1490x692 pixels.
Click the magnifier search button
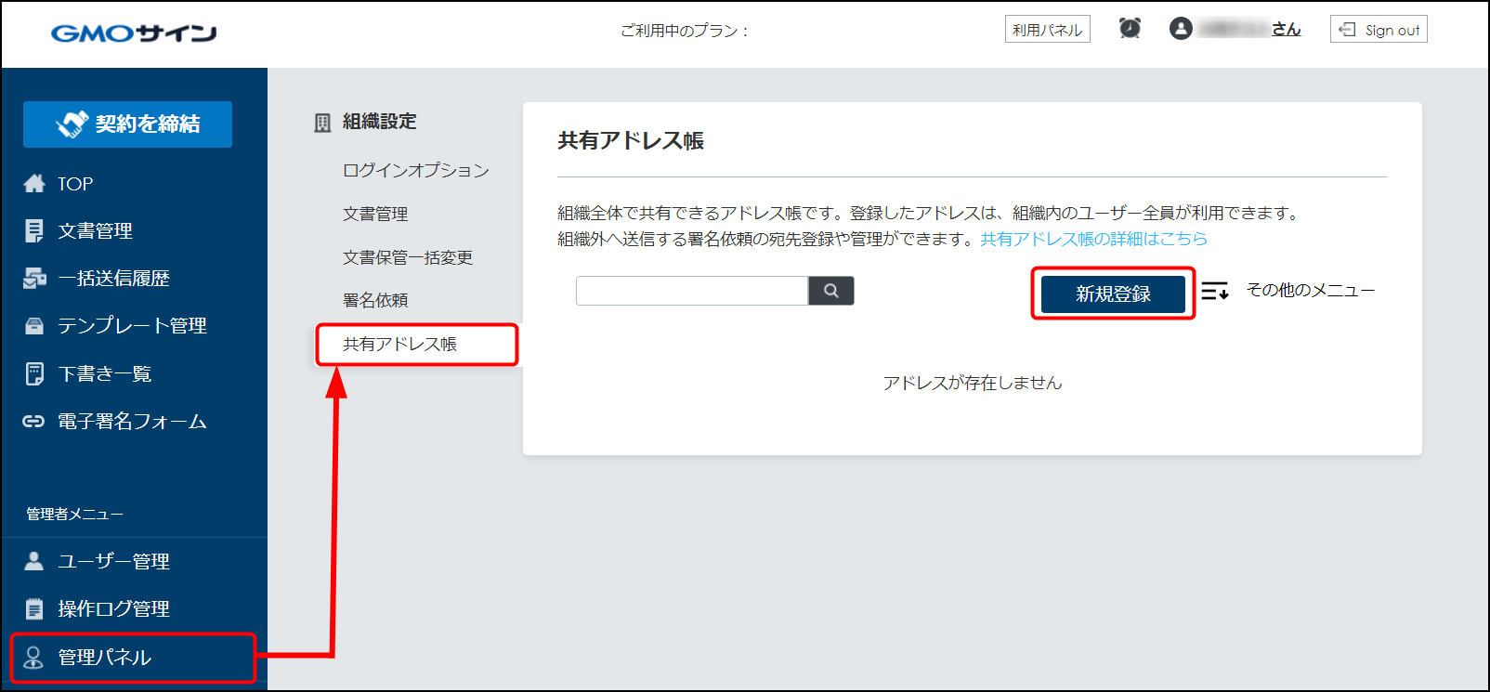831,291
